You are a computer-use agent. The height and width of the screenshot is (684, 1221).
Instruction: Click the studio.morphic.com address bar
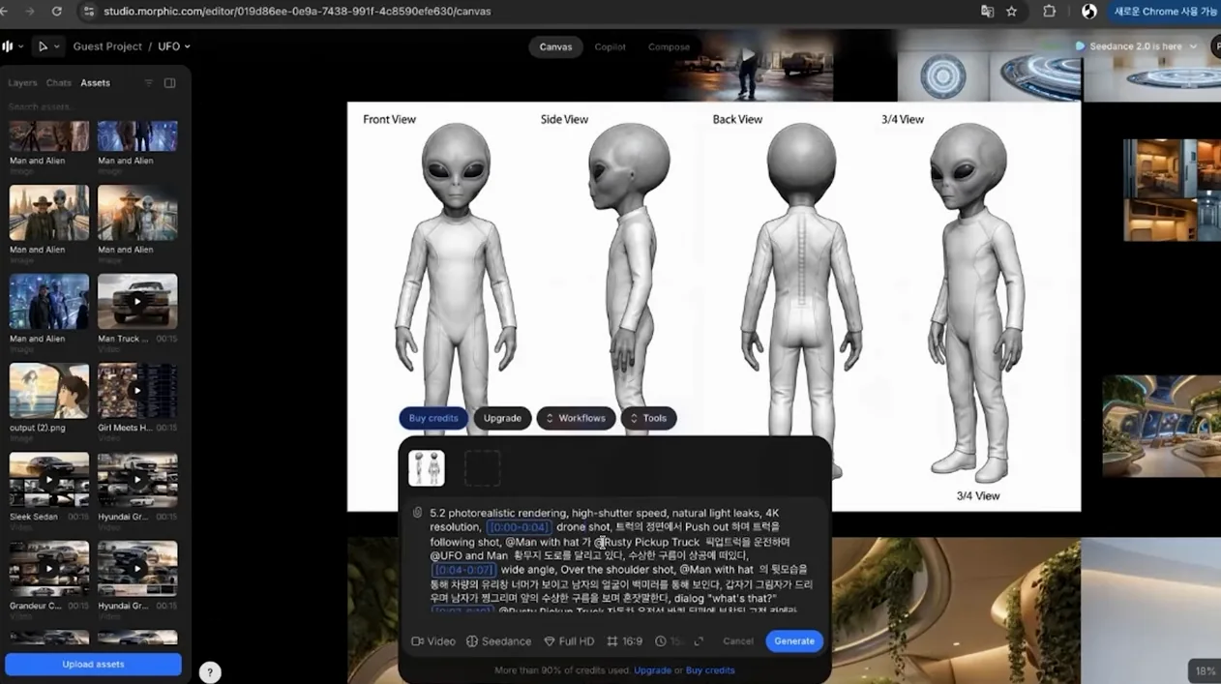click(296, 12)
